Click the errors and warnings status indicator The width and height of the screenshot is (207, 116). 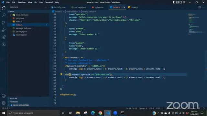pyautogui.click(x=6, y=108)
